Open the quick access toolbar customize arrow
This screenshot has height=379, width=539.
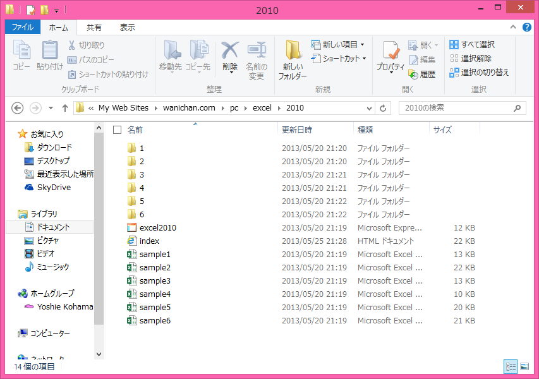point(57,11)
